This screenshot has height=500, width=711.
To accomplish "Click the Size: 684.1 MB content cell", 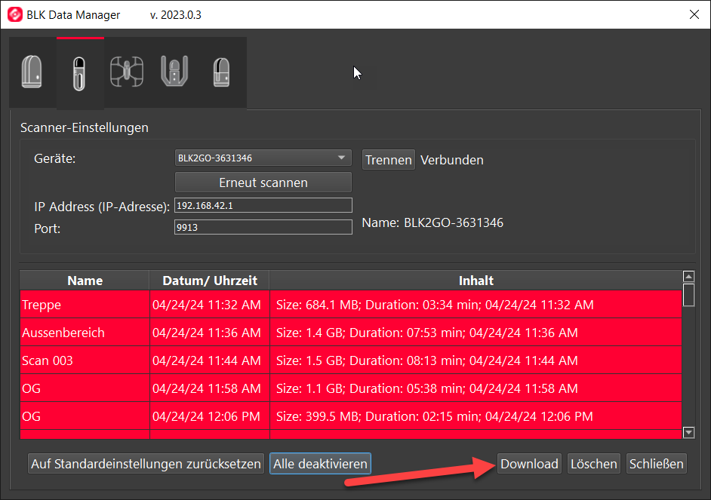I will coord(476,305).
